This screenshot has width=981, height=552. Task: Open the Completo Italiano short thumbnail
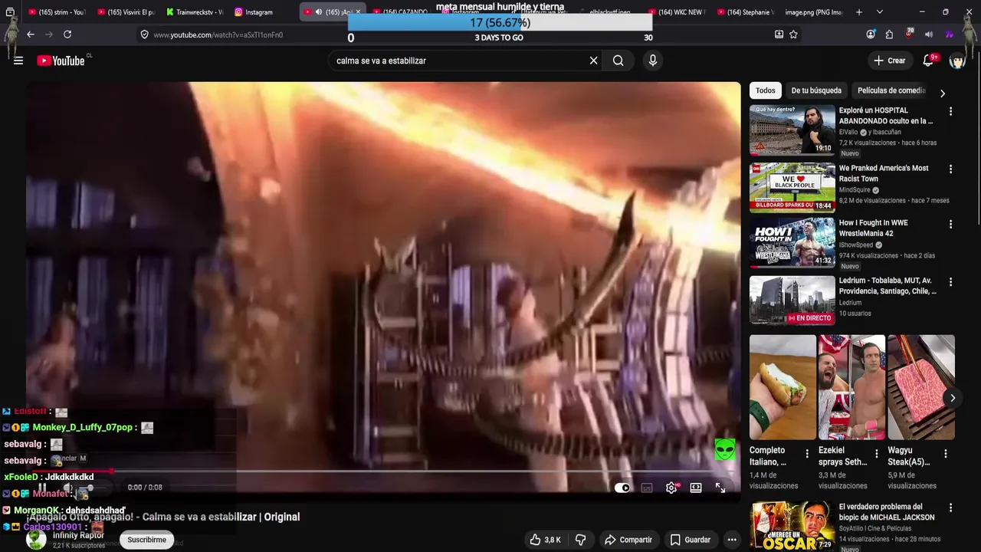point(783,387)
